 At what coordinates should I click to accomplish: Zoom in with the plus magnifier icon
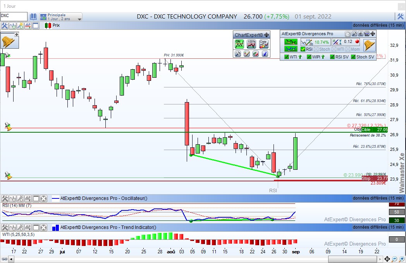click(x=402, y=259)
